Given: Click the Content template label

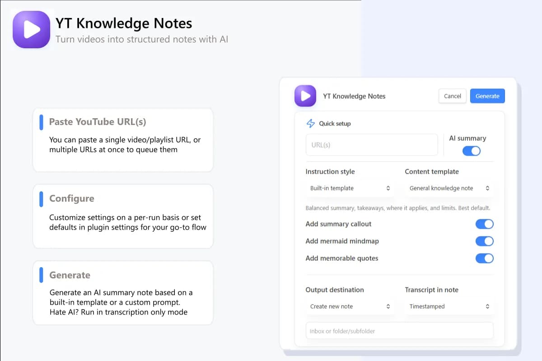Looking at the screenshot, I should 432,171.
